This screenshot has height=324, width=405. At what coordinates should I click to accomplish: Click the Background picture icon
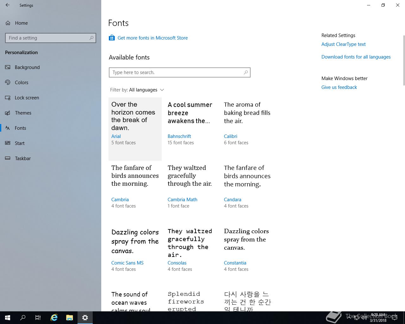8,67
